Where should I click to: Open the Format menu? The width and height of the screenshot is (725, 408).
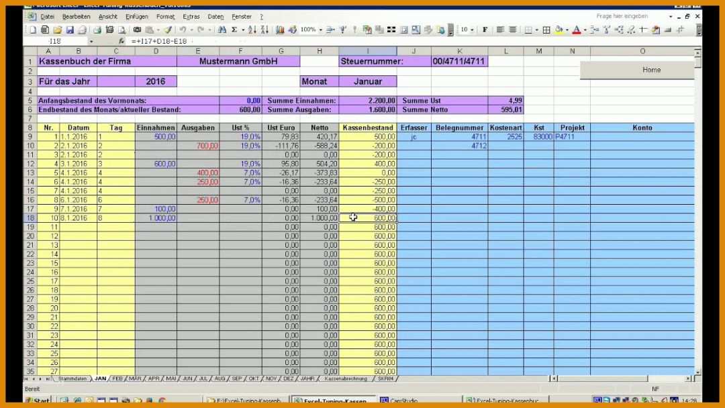166,17
